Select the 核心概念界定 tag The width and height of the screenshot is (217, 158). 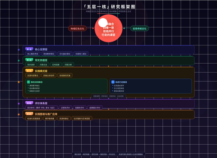[x=33, y=54]
